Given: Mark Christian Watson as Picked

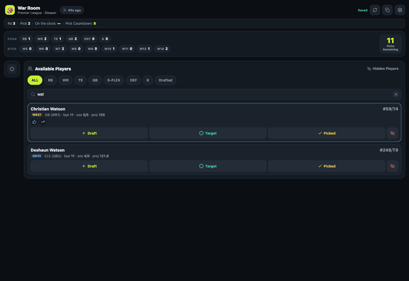Looking at the screenshot, I should (327, 133).
